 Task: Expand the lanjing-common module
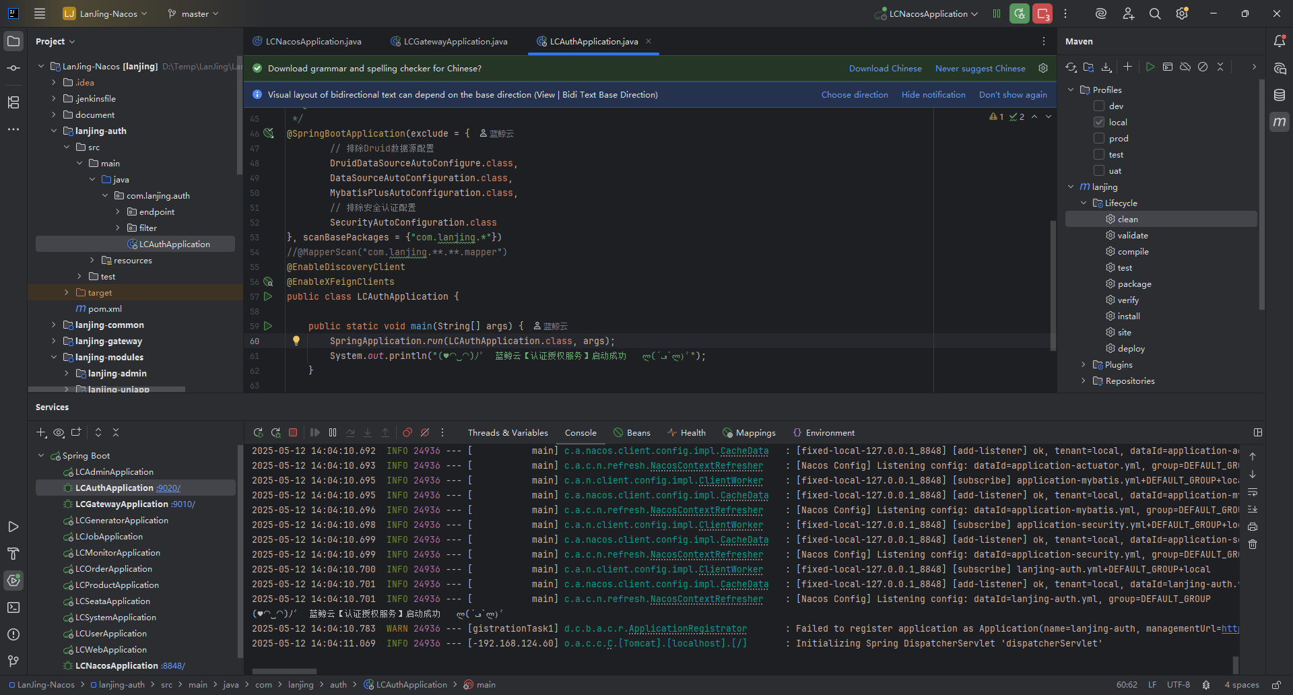(x=54, y=325)
